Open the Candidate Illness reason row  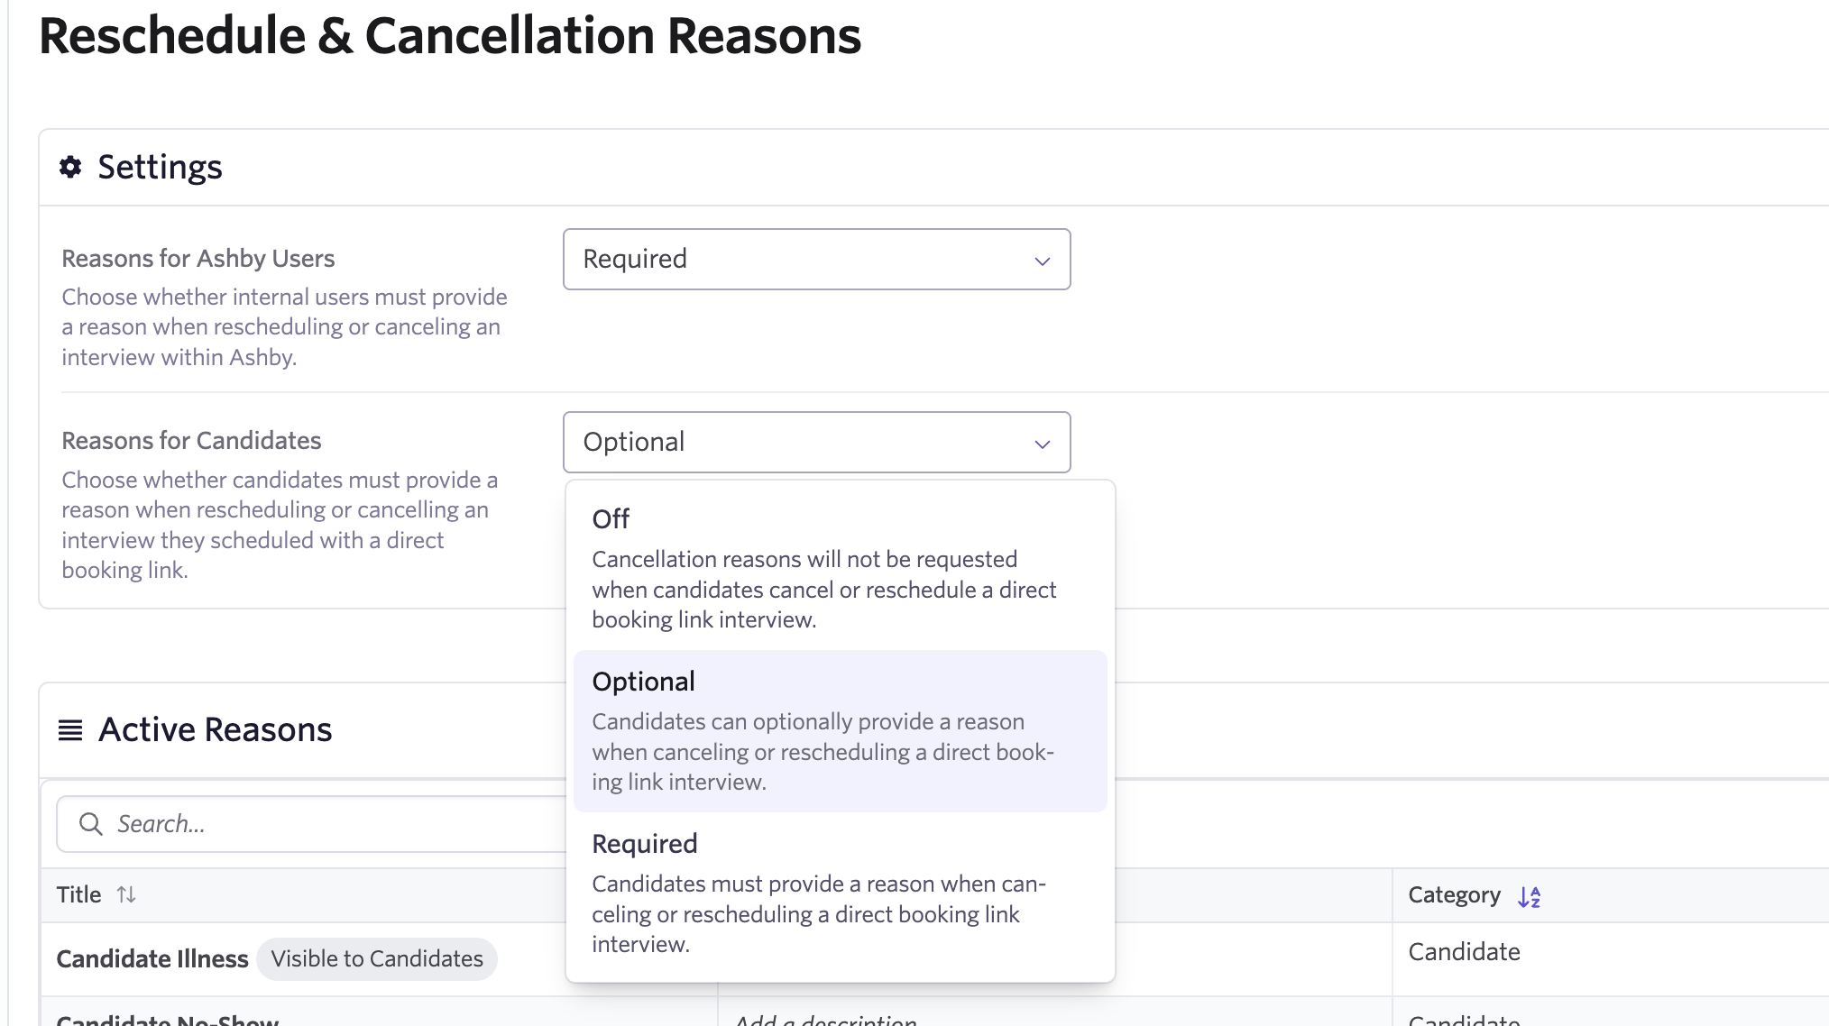point(152,958)
